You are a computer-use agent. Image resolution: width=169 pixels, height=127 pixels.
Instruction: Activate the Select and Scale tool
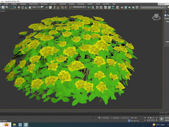tap(26, 7)
